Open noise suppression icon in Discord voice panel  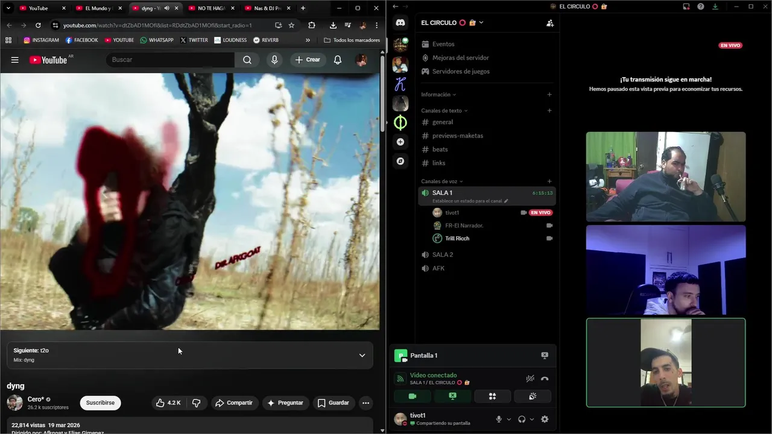[530, 379]
